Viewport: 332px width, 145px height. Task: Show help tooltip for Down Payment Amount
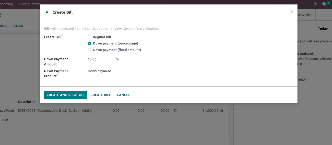[x=58, y=63]
